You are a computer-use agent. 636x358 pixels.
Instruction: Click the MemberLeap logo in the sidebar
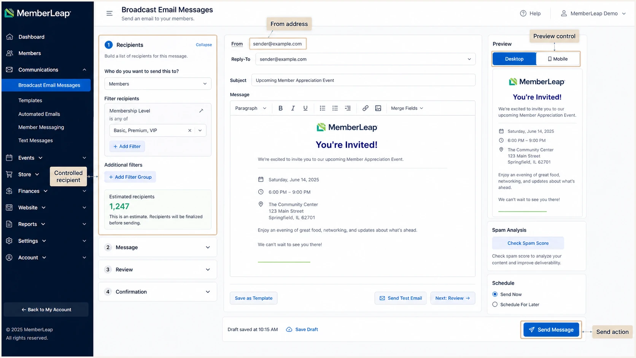coord(38,13)
